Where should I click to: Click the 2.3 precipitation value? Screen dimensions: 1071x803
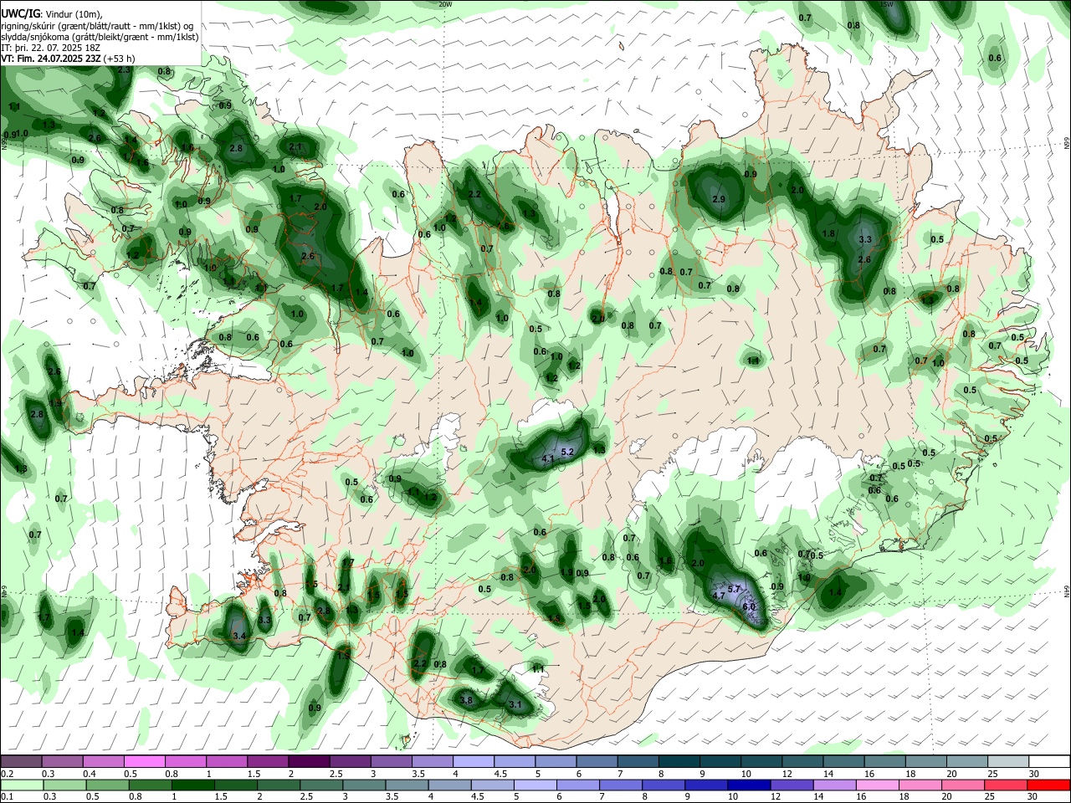pyautogui.click(x=124, y=69)
